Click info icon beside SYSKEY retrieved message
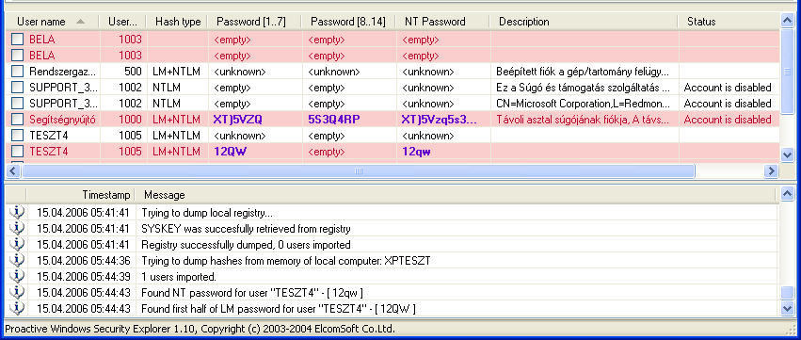 click(x=17, y=229)
